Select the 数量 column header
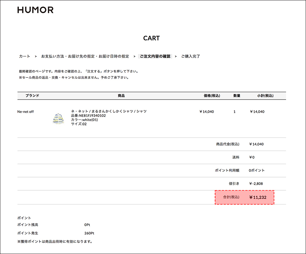Viewport: 306px width, 254px height. tap(237, 96)
